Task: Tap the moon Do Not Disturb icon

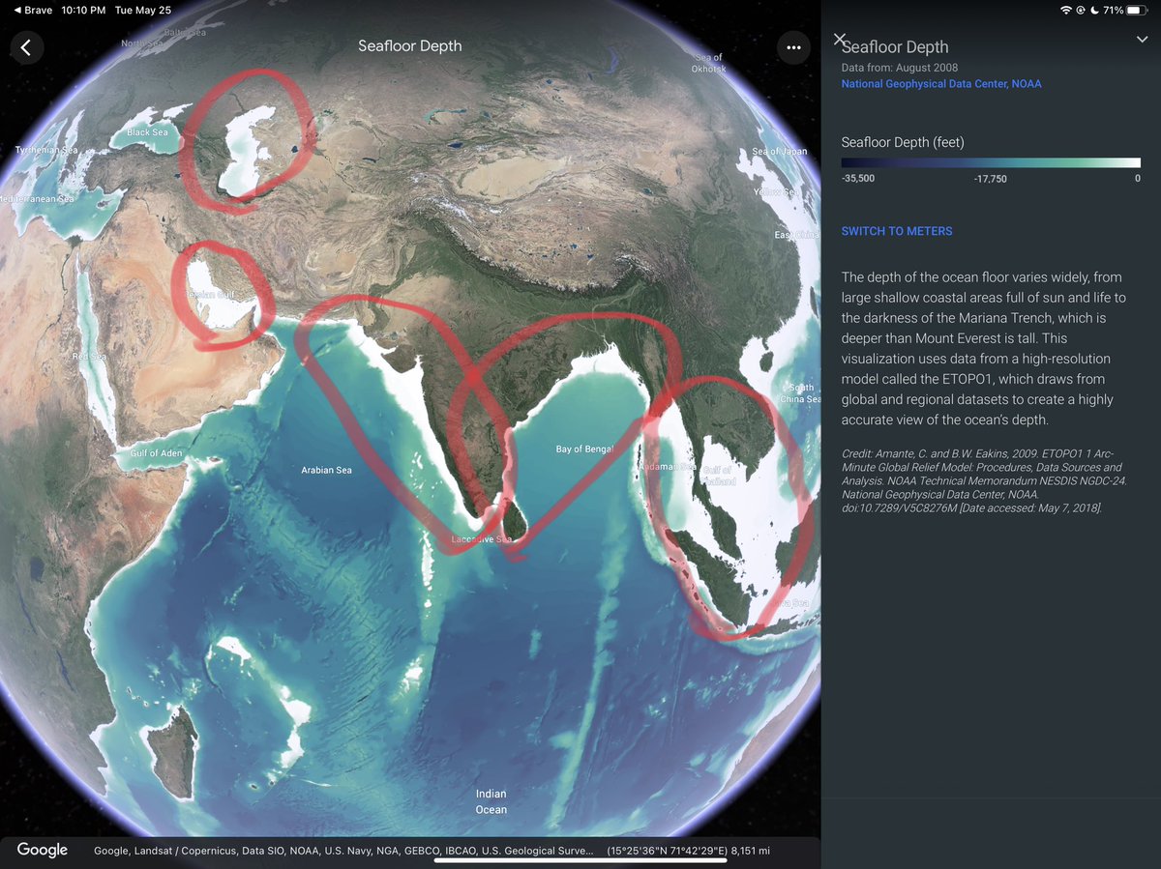Action: pos(1095,10)
